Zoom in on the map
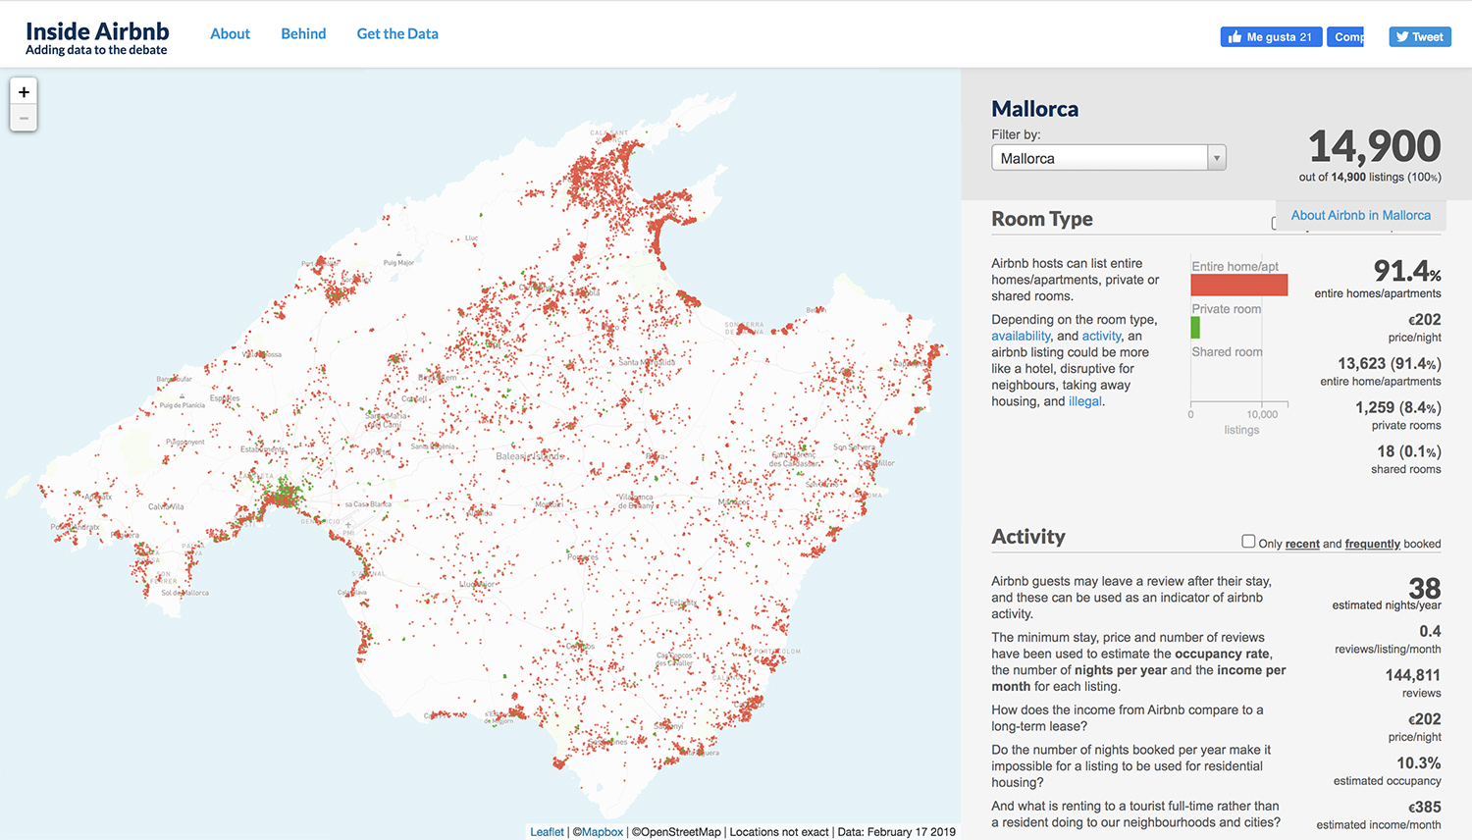 tap(24, 92)
